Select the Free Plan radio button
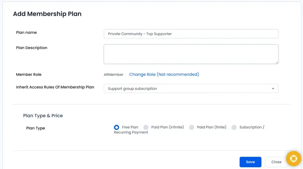Viewport: 303px width, 169px height. click(x=117, y=127)
